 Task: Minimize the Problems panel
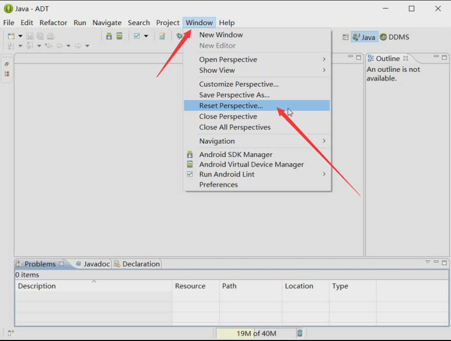coord(436,262)
